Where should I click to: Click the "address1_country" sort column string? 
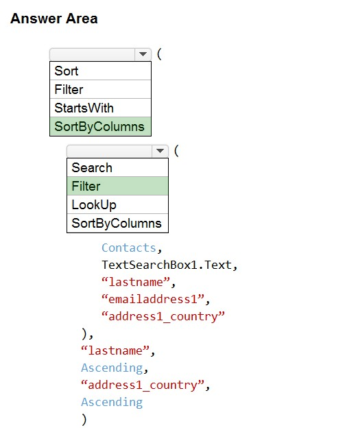(143, 385)
